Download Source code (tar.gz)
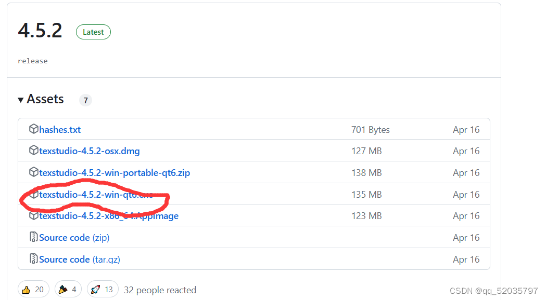546x300 pixels. pyautogui.click(x=80, y=260)
